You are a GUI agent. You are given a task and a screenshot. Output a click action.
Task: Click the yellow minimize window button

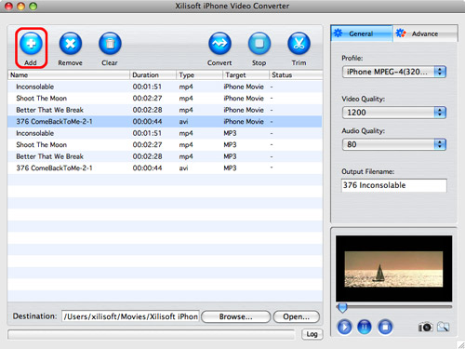point(20,7)
